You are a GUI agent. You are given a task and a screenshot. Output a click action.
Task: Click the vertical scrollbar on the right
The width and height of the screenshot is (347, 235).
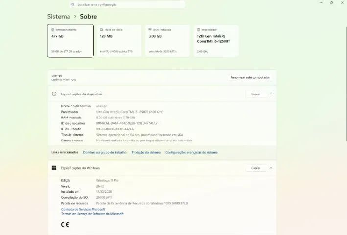coord(346,84)
